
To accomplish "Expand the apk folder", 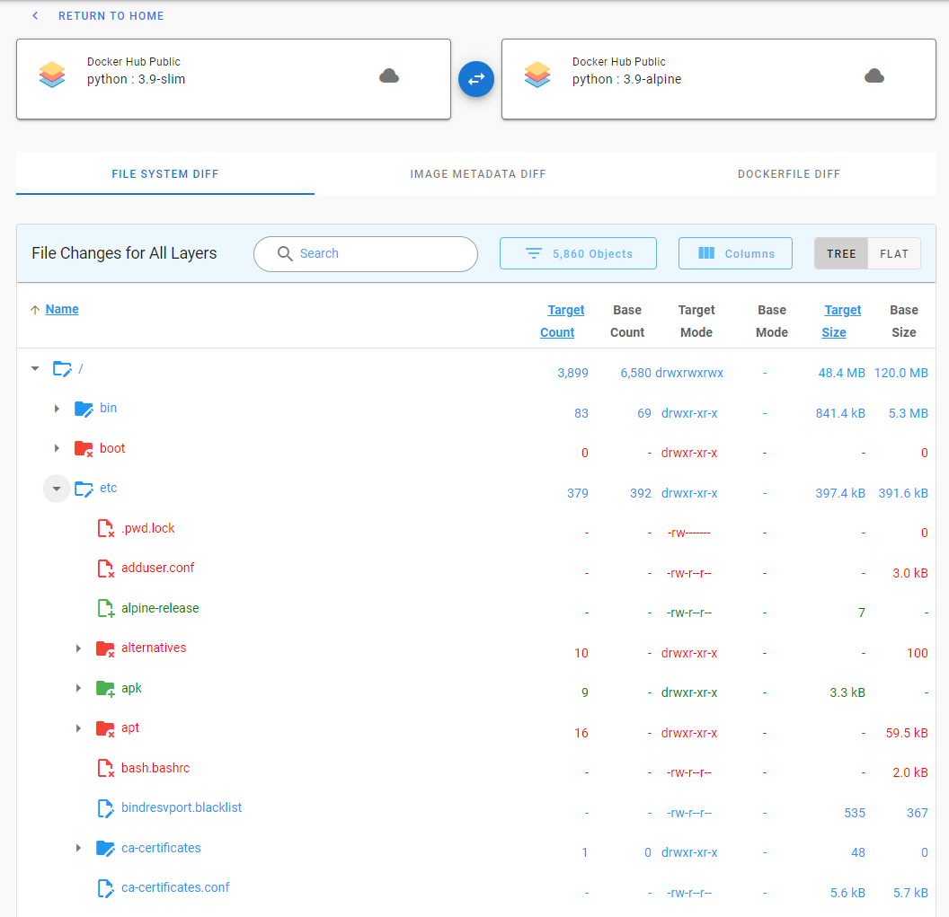I will click(79, 688).
